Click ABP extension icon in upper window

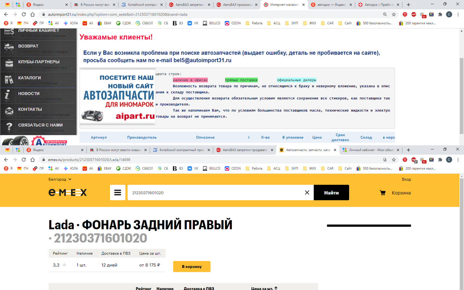pyautogui.click(x=414, y=14)
